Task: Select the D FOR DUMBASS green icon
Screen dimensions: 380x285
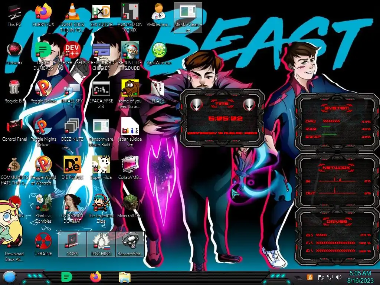Action: click(43, 56)
